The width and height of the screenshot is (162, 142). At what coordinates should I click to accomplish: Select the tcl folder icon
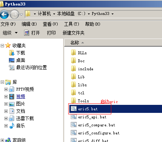click(x=73, y=92)
